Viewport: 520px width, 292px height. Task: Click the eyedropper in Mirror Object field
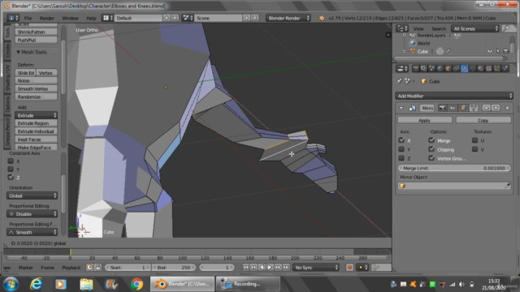[x=507, y=186]
